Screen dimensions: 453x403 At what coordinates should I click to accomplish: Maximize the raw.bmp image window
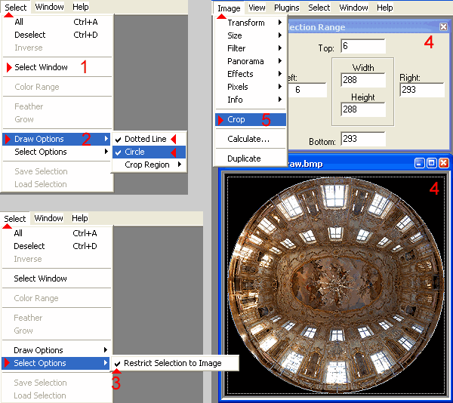click(x=432, y=162)
